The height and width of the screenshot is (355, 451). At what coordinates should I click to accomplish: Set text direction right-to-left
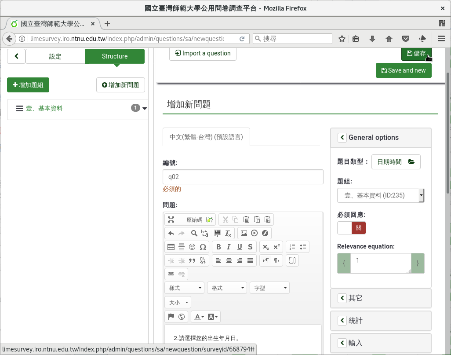(x=276, y=260)
